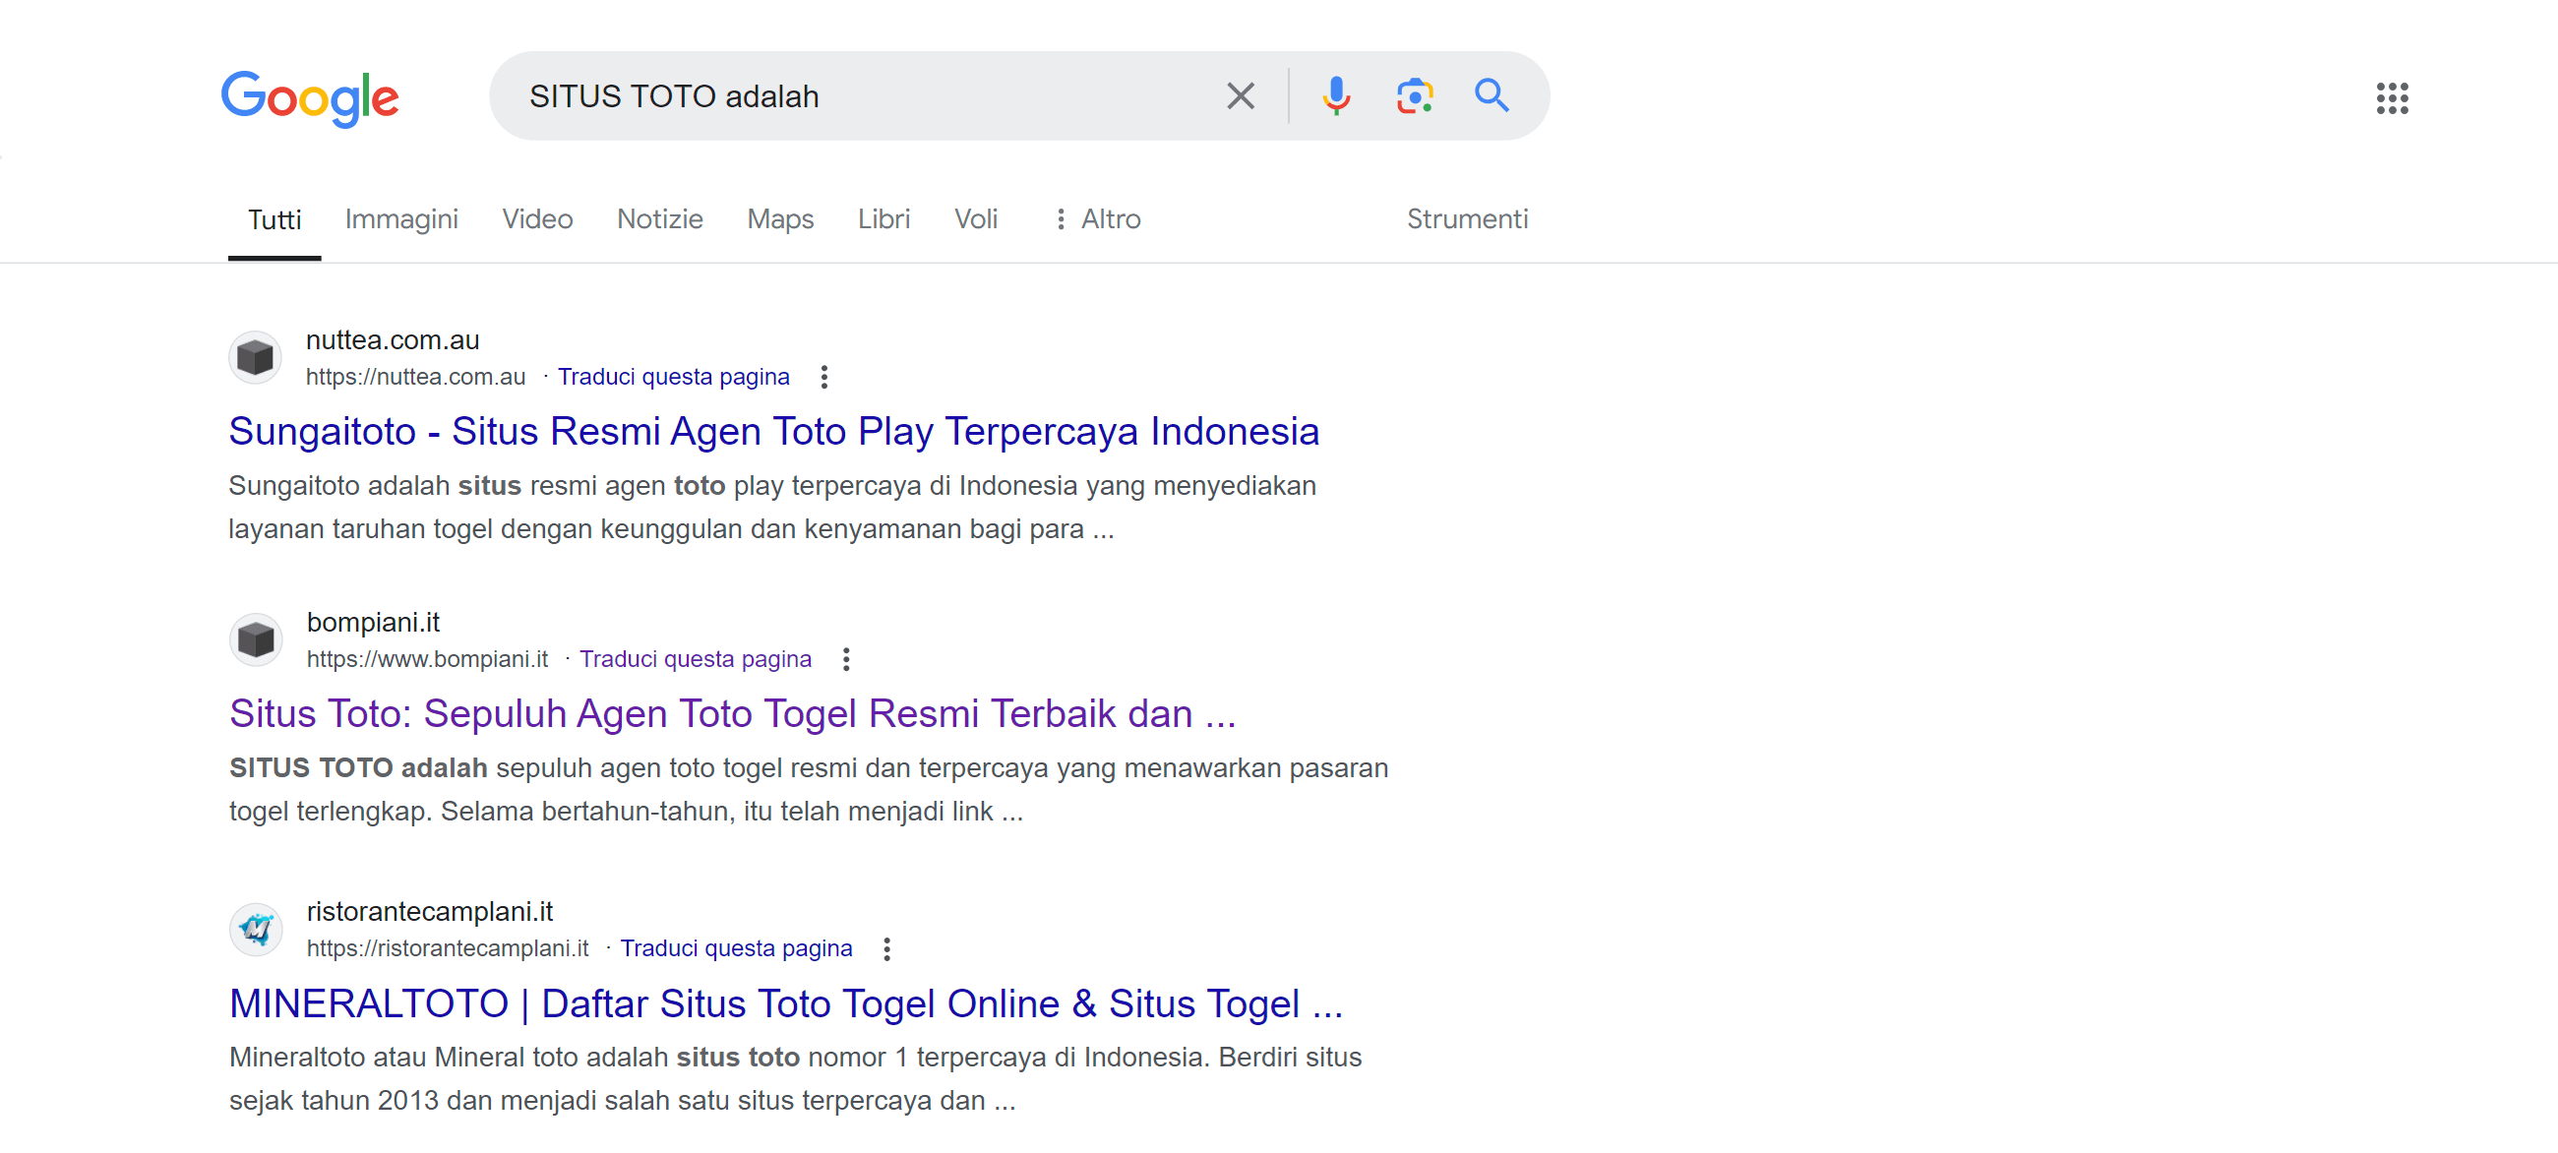
Task: Select the Tutti results tab
Action: [274, 219]
